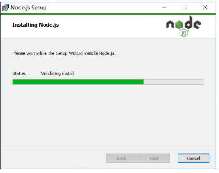Click the Node.js logo in header
The height and width of the screenshot is (173, 219).
click(x=184, y=26)
